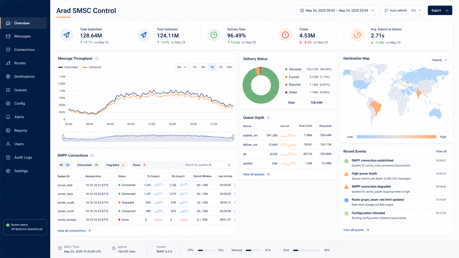Viewport: 459px width, 258px height.
Task: Open the date range picker dropdown
Action: tap(337, 10)
